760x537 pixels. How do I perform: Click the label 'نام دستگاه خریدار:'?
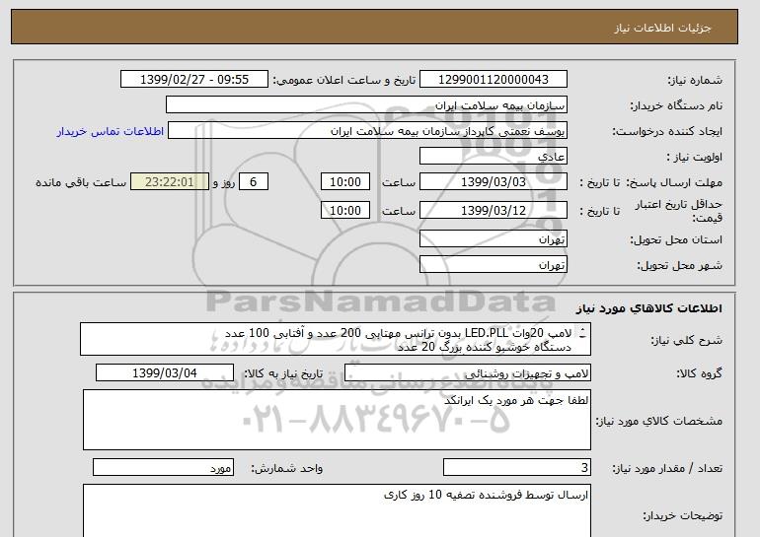(x=676, y=105)
